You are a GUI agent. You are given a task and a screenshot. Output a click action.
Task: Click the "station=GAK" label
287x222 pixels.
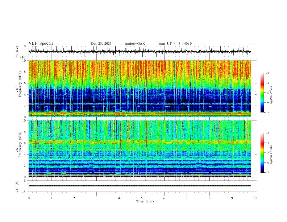coord(135,44)
